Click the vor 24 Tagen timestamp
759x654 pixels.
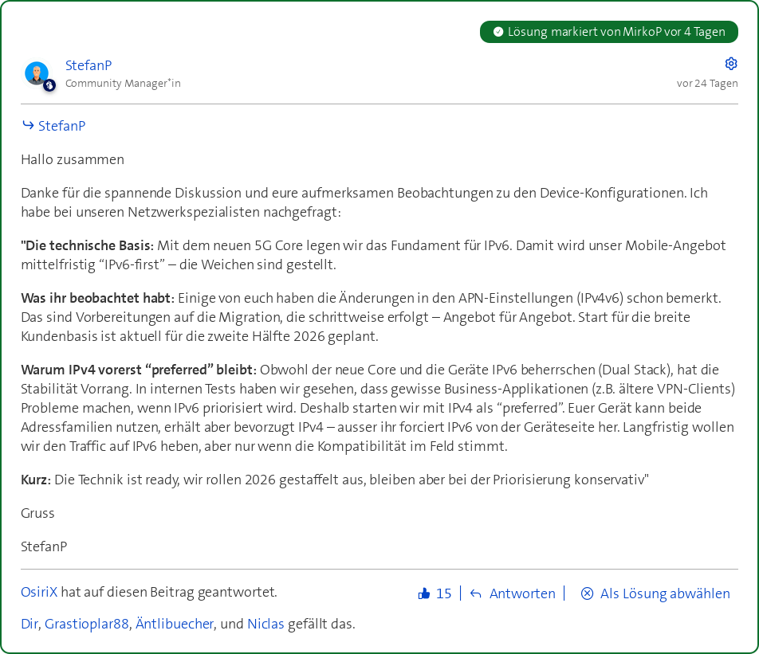click(x=707, y=83)
